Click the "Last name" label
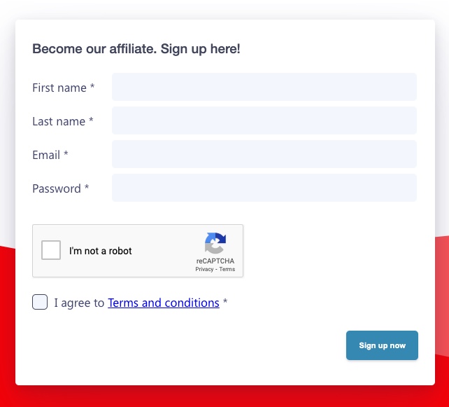The width and height of the screenshot is (449, 407). [59, 121]
